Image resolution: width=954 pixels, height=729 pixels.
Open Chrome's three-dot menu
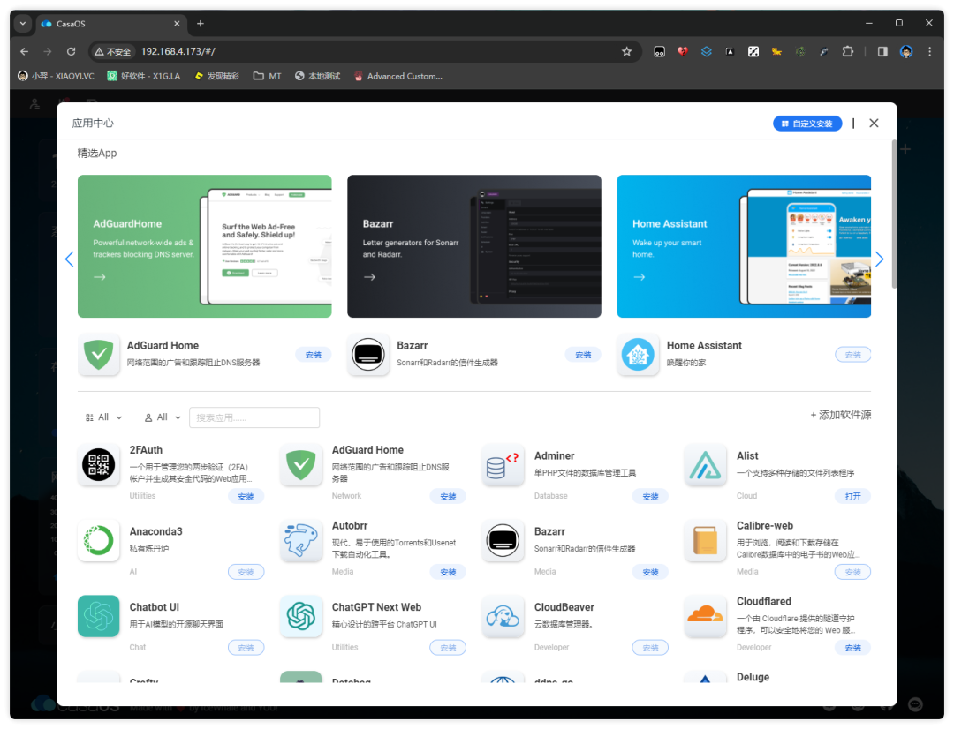pyautogui.click(x=929, y=52)
